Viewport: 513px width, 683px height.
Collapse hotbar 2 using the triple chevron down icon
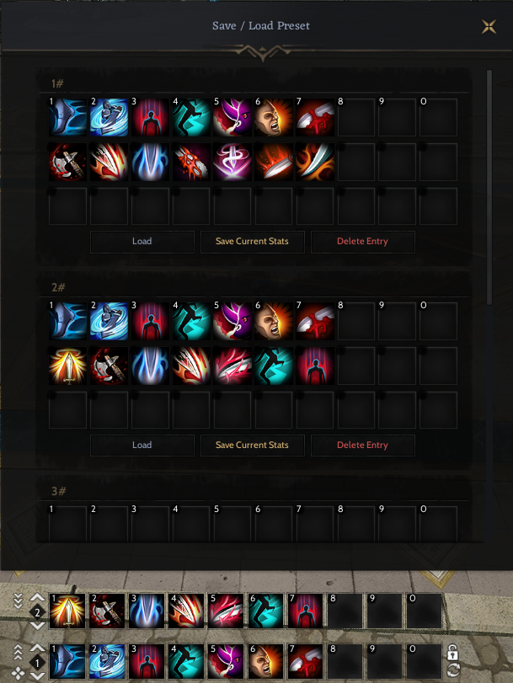(18, 600)
